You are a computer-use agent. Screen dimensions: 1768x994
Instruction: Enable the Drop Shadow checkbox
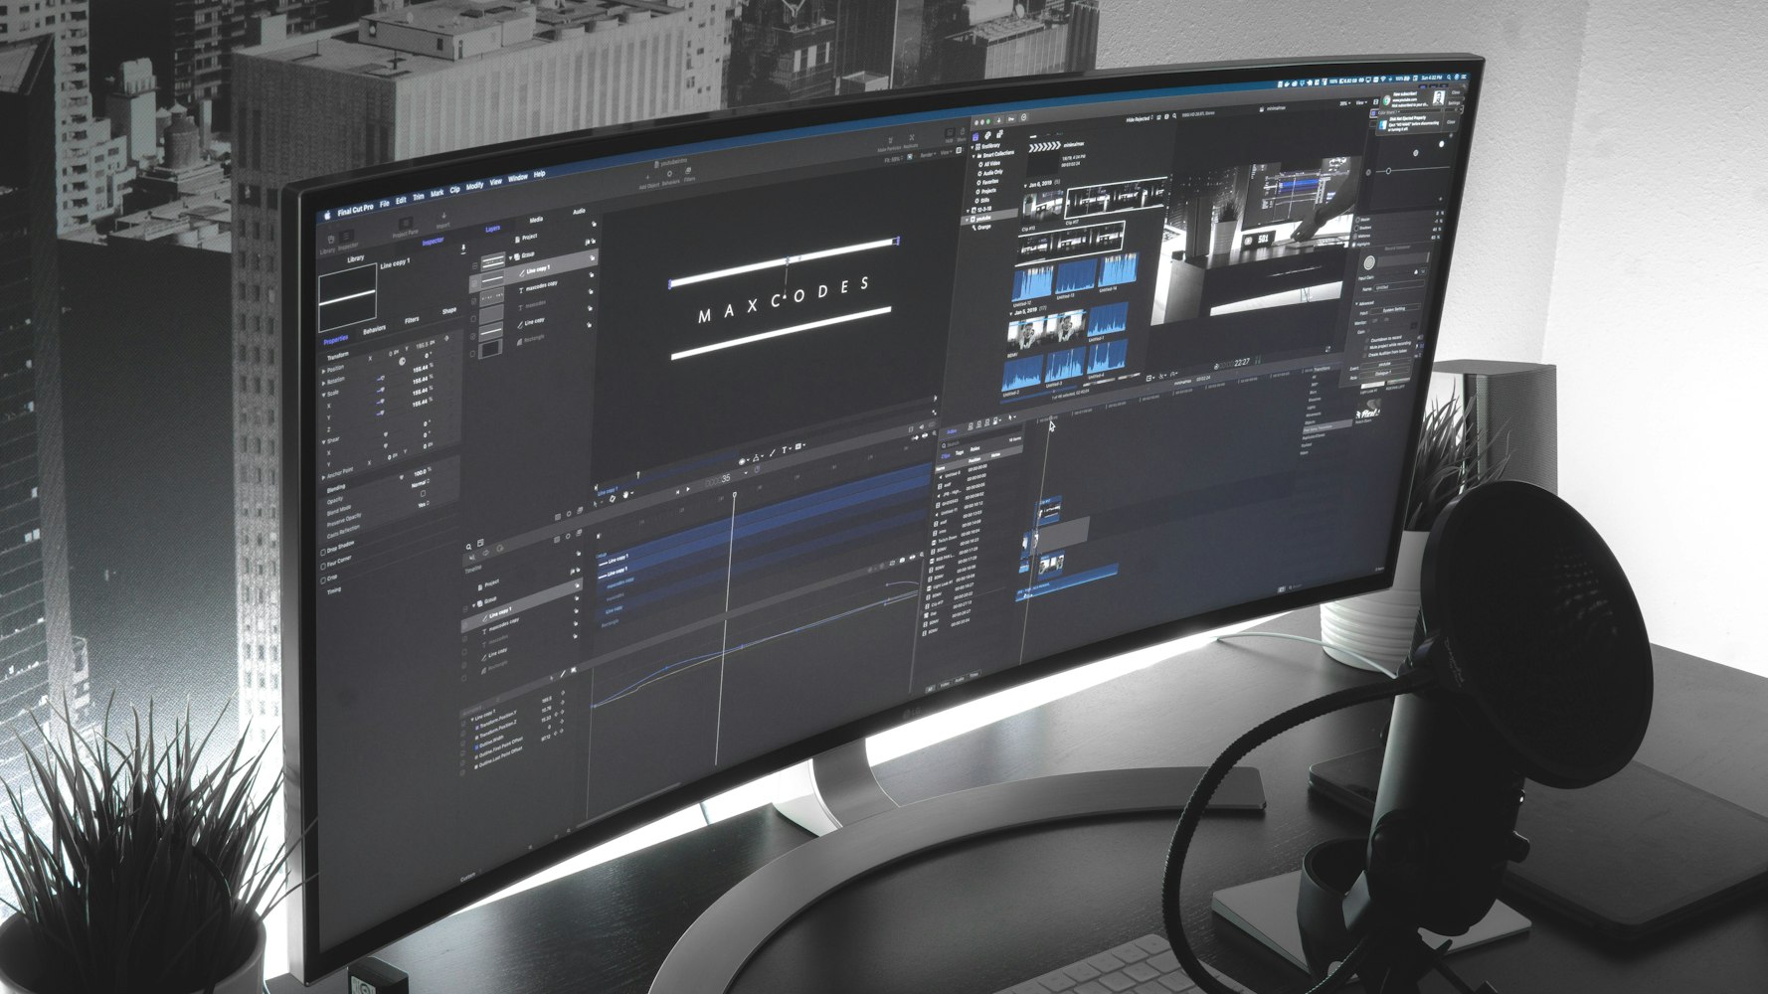[323, 552]
